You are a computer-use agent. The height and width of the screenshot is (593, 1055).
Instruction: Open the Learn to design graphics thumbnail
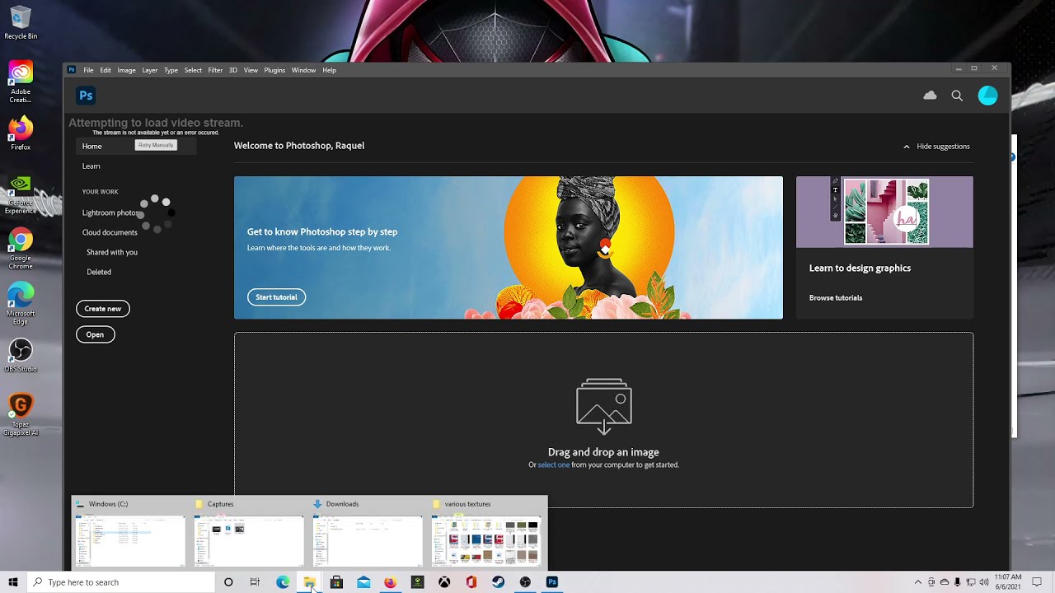tap(884, 212)
